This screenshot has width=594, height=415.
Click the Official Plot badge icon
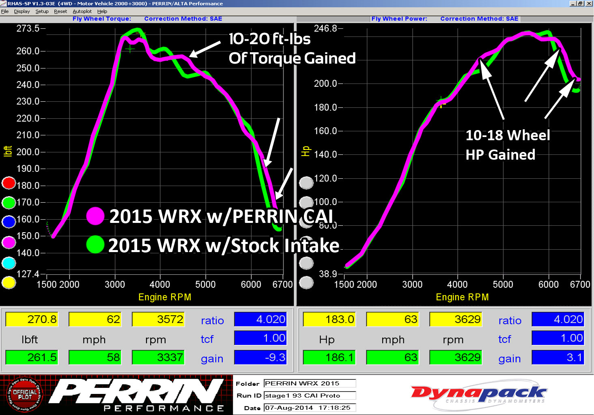pos(24,395)
